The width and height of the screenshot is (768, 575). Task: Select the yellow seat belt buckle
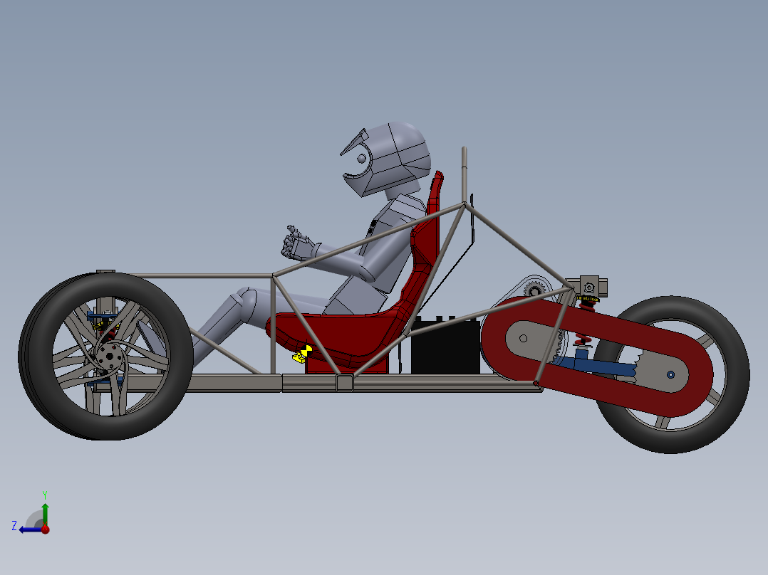coord(303,354)
